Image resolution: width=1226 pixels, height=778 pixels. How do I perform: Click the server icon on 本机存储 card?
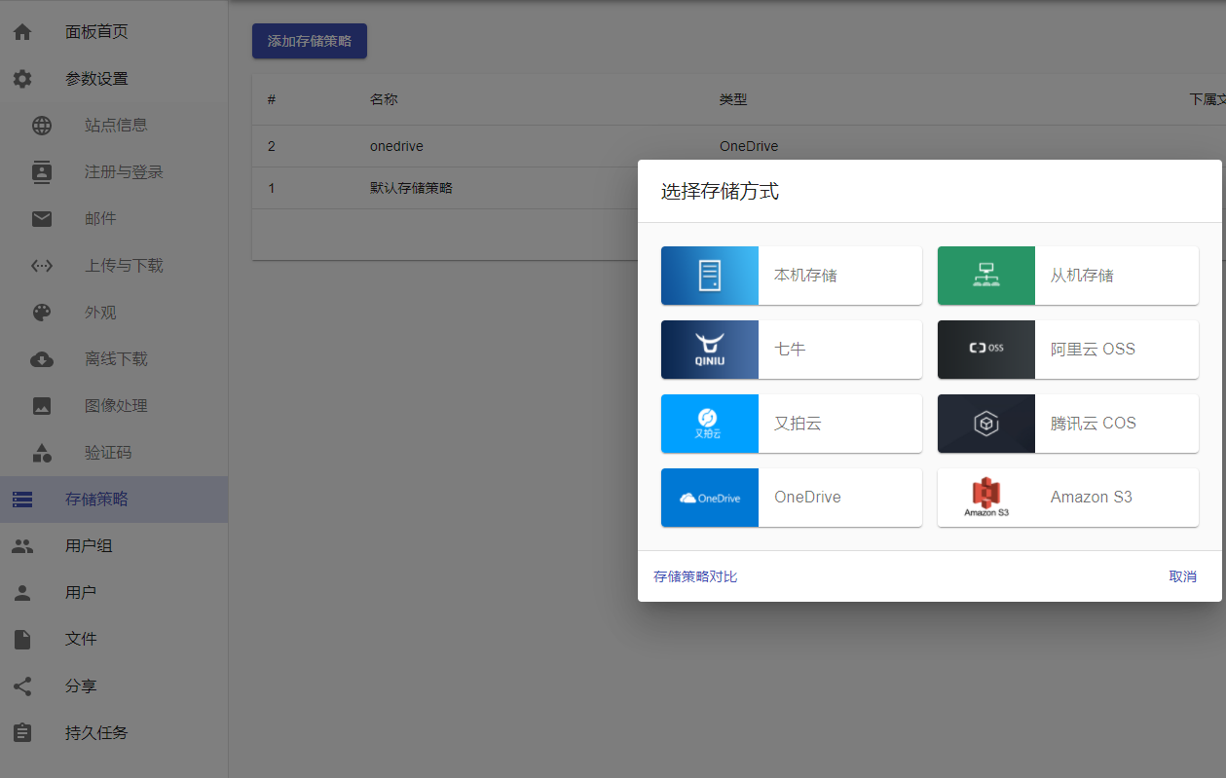coord(710,276)
